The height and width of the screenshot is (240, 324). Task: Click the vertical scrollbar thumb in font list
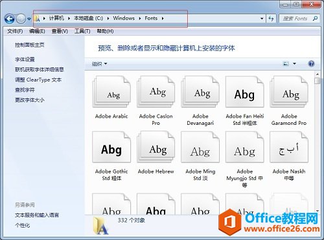pos(318,81)
